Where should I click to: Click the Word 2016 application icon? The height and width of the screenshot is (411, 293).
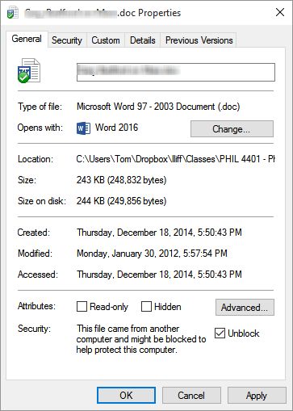click(x=83, y=128)
